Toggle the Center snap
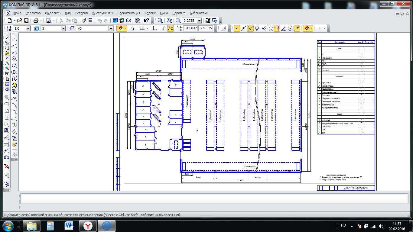Screen dimensions: 413x232 [290, 28]
